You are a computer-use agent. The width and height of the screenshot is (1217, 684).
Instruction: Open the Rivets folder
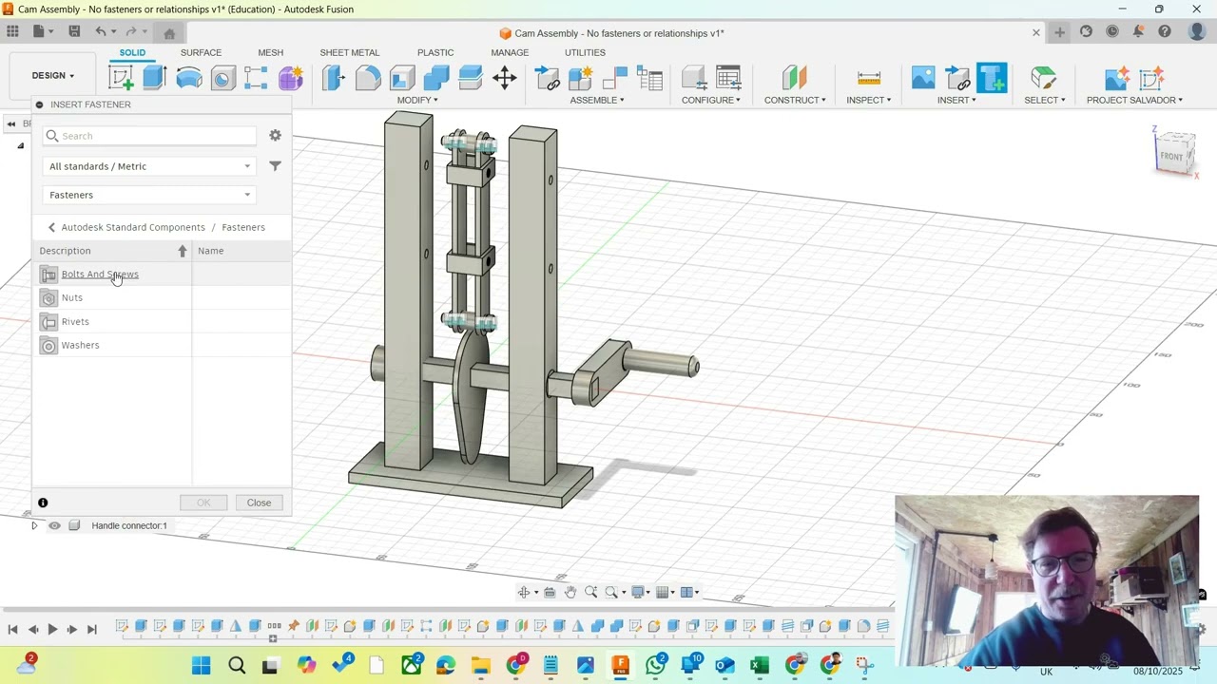pyautogui.click(x=75, y=321)
